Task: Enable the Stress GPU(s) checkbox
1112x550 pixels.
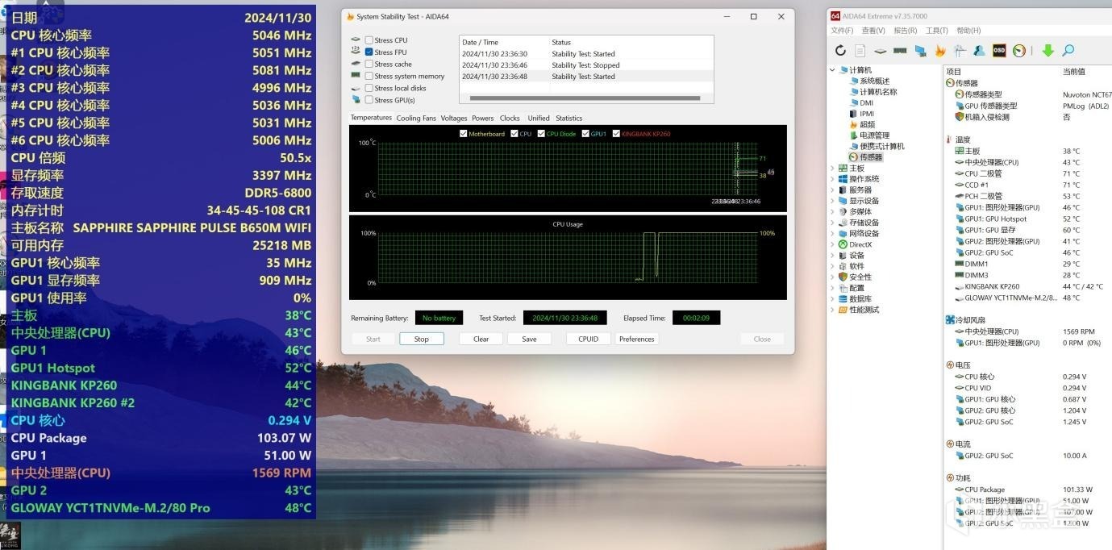Action: pos(369,101)
